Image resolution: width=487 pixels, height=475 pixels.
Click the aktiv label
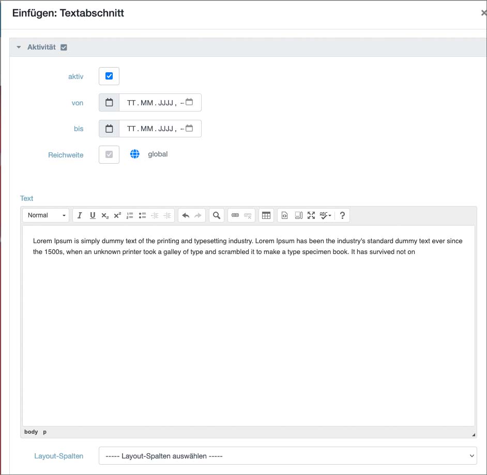tap(76, 76)
